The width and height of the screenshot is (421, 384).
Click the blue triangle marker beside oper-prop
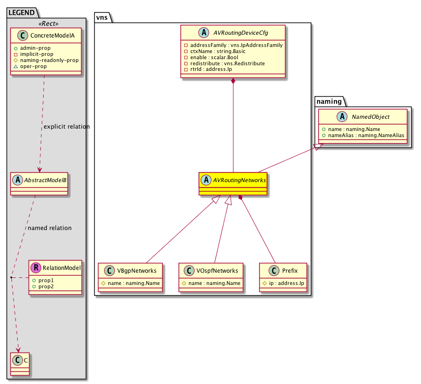click(15, 67)
